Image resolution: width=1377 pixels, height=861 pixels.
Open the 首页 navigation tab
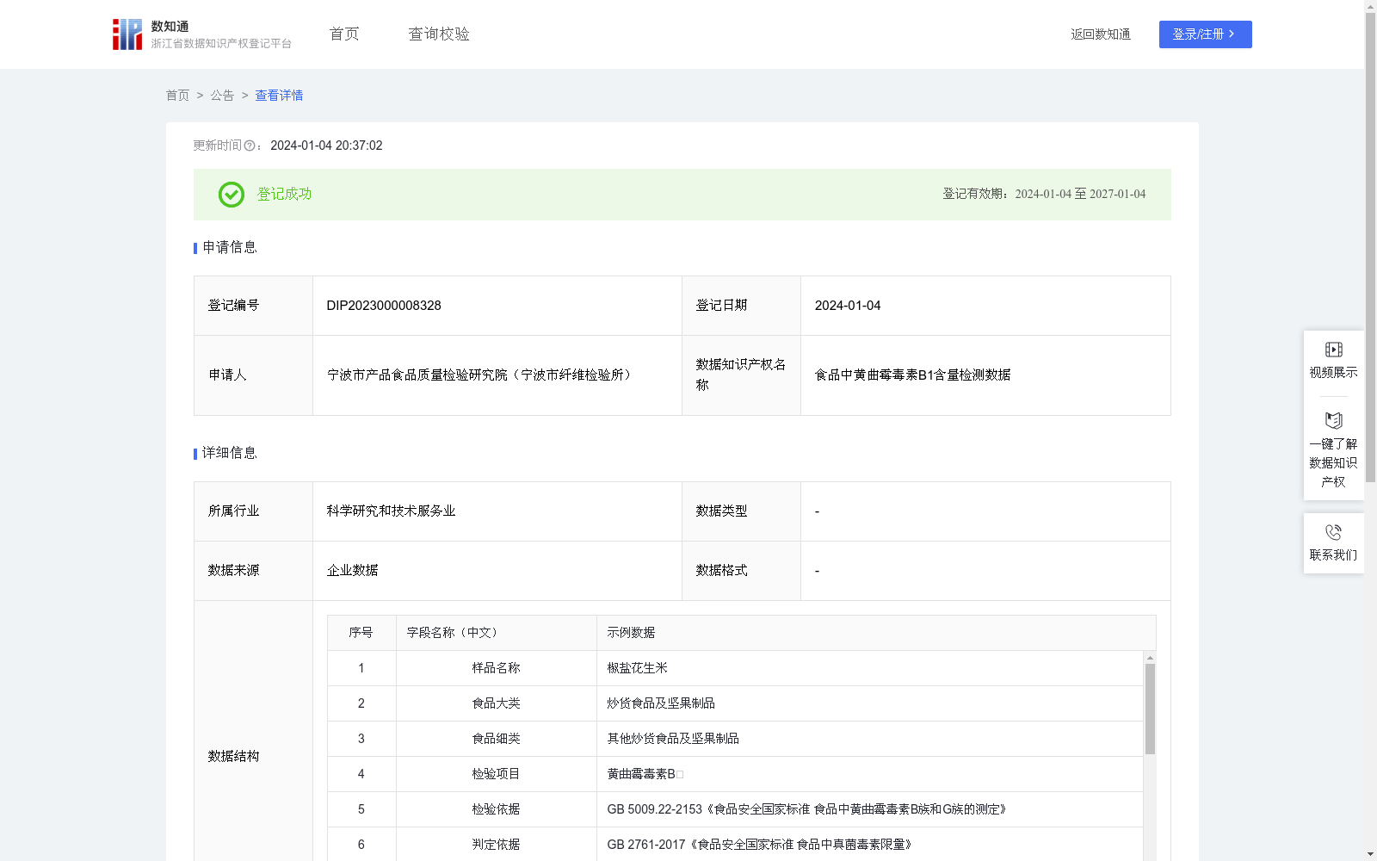click(344, 34)
